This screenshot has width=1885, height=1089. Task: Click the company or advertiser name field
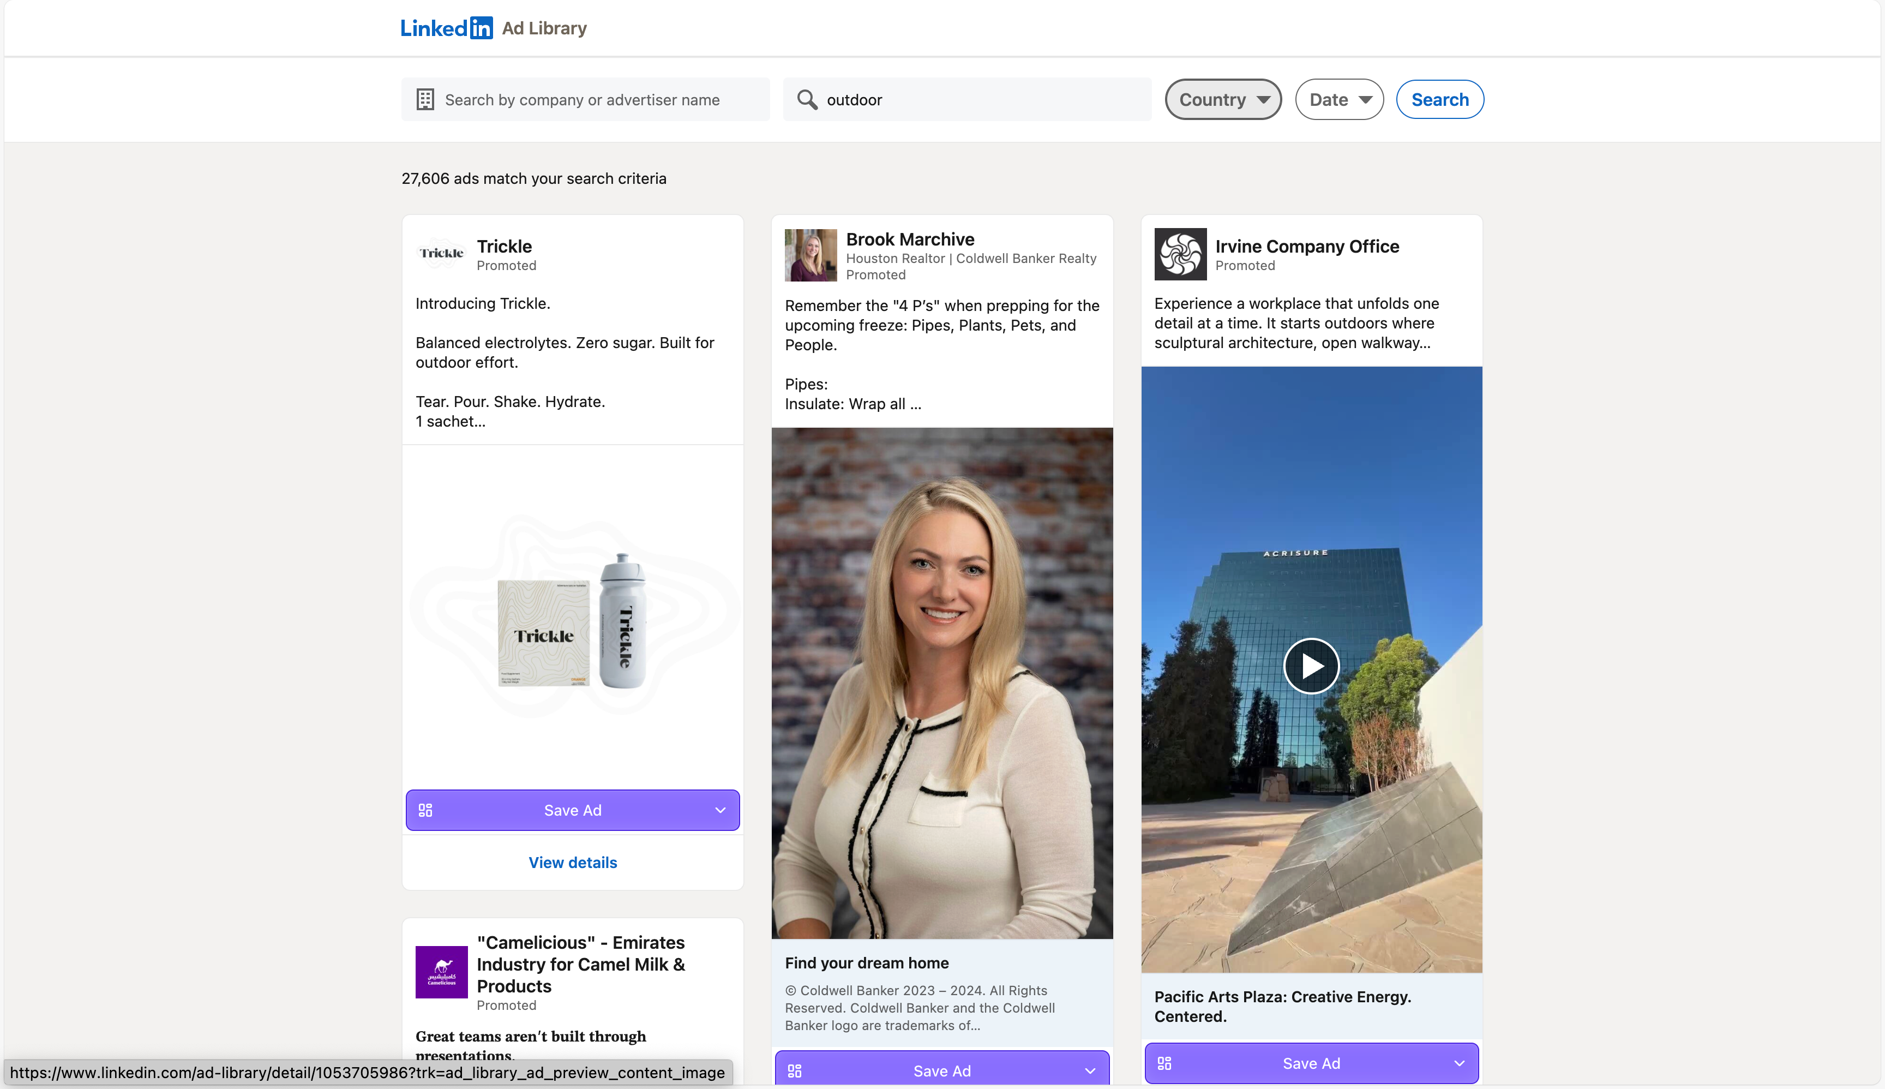[x=598, y=99]
